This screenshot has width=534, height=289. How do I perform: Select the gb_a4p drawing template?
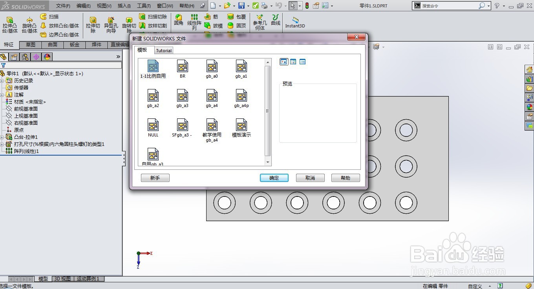(x=241, y=99)
